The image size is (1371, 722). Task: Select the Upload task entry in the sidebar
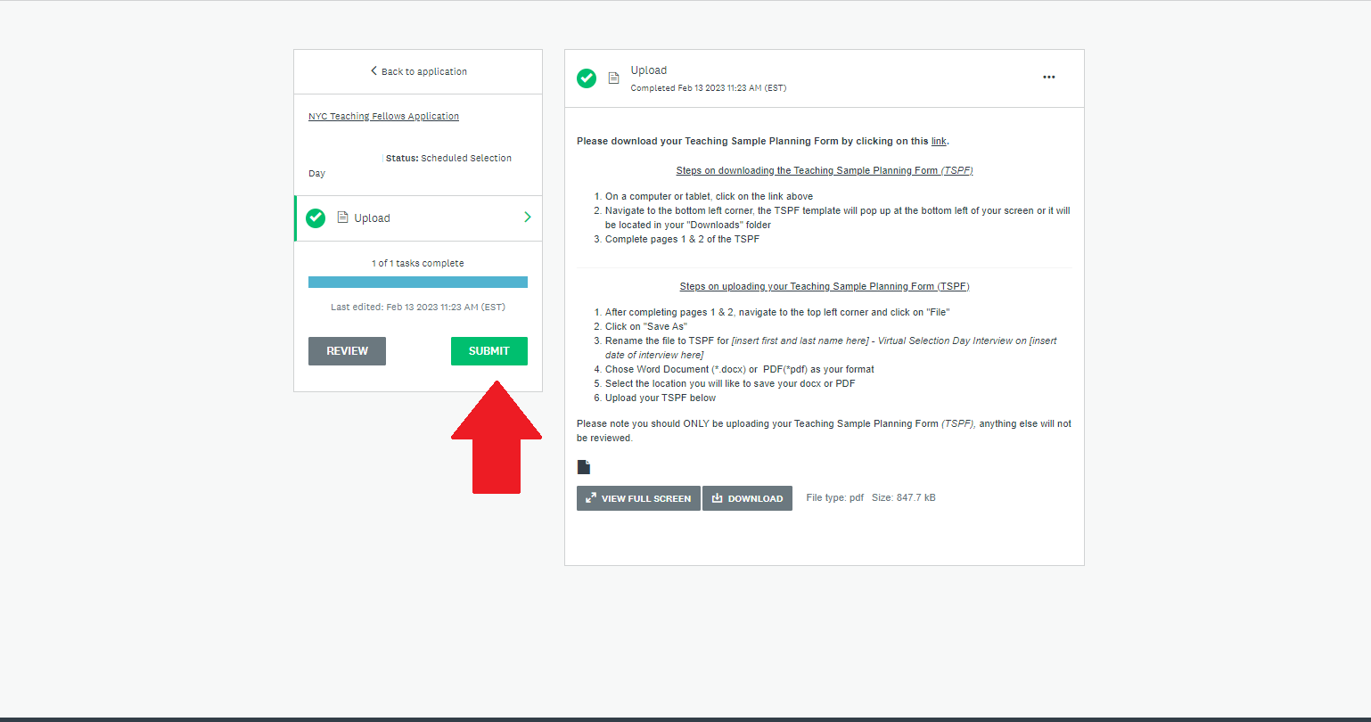(x=373, y=217)
